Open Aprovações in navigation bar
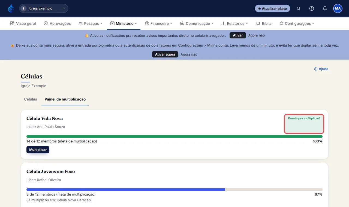The width and height of the screenshot is (349, 207). [x=57, y=23]
